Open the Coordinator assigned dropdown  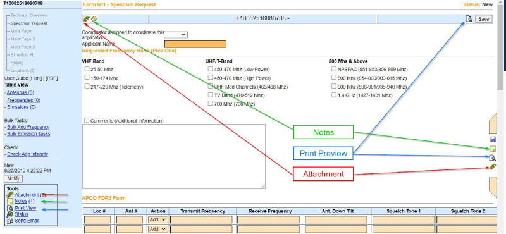pyautogui.click(x=176, y=35)
